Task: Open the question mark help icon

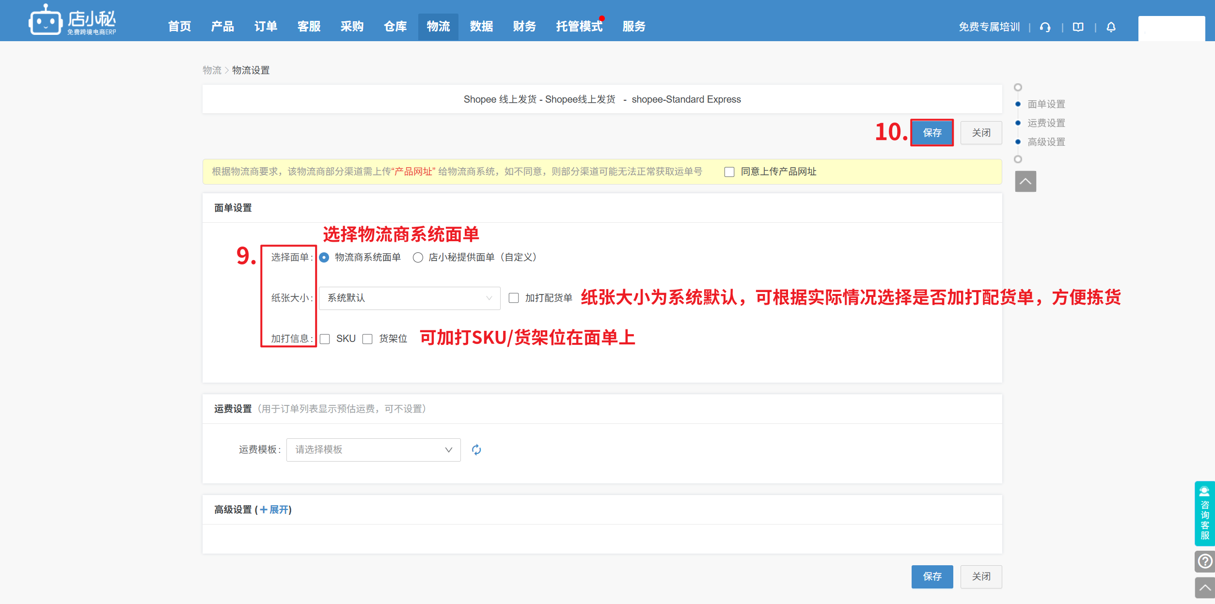Action: (x=1204, y=561)
